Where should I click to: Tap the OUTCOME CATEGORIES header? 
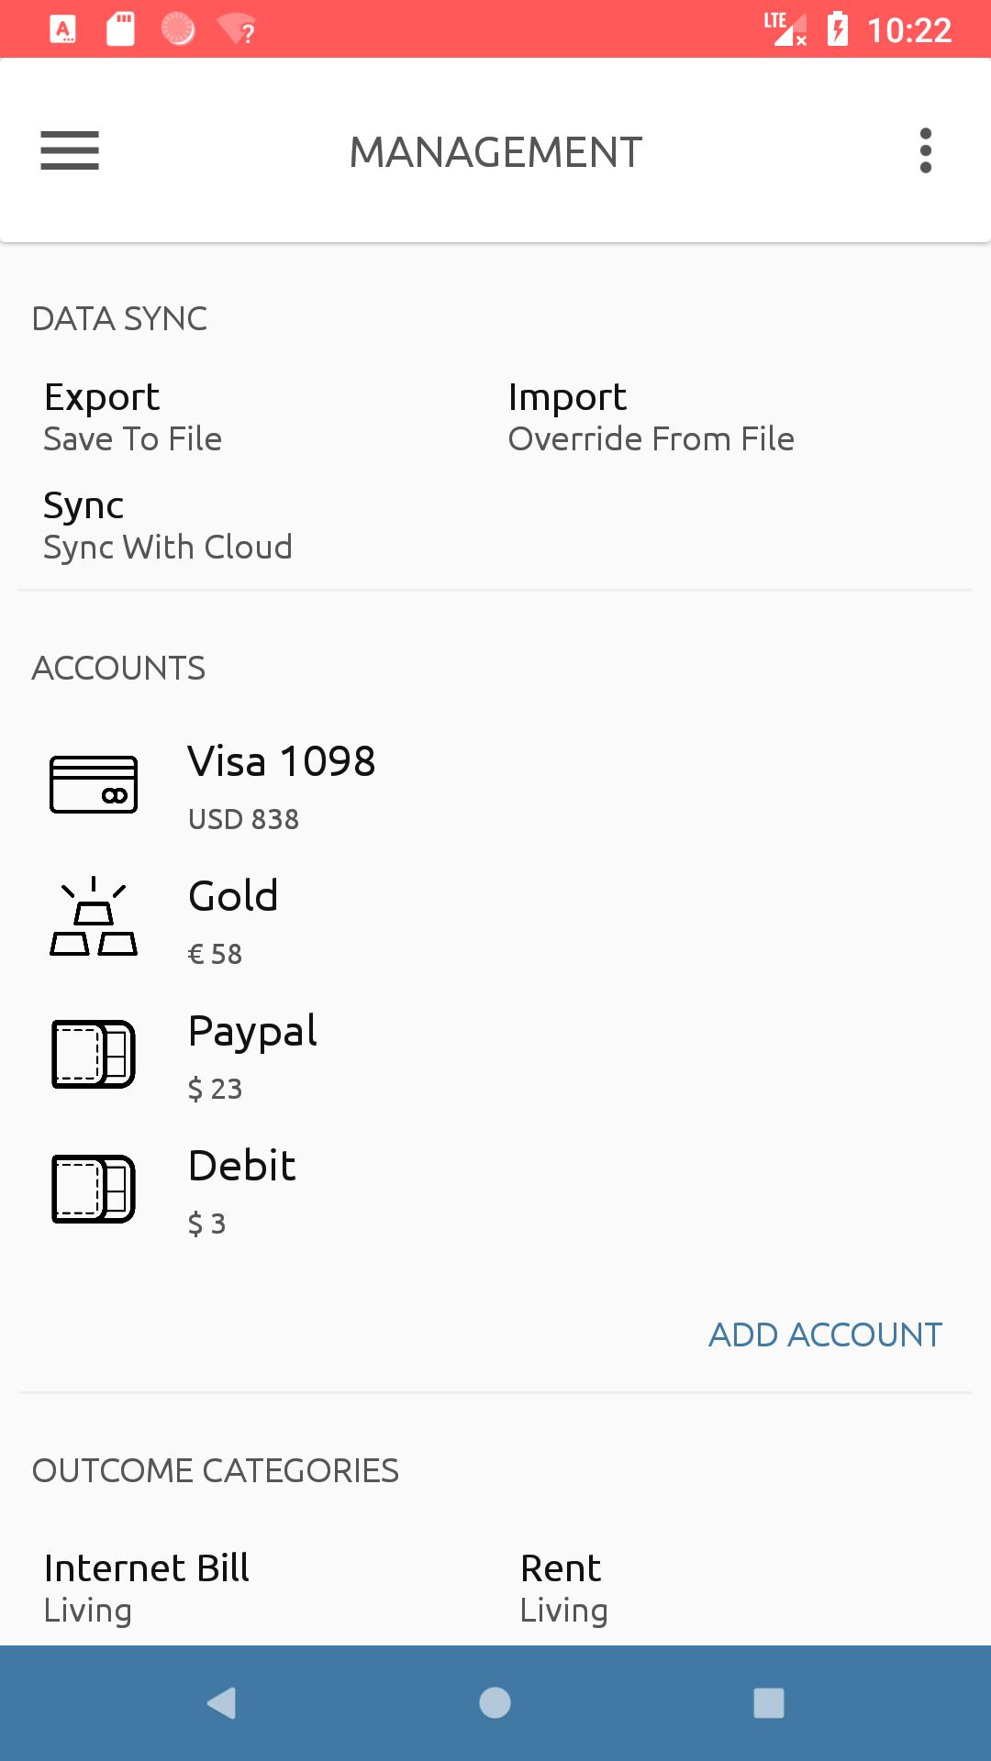(216, 1470)
